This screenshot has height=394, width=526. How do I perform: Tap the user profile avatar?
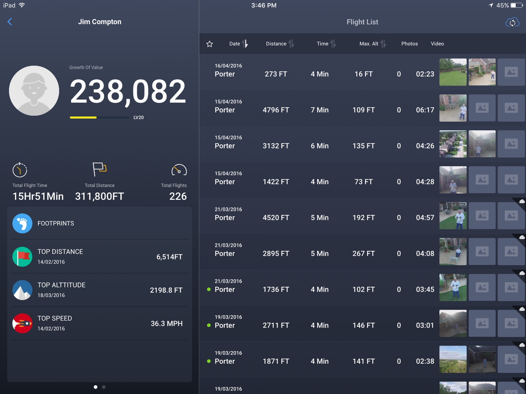coord(34,91)
